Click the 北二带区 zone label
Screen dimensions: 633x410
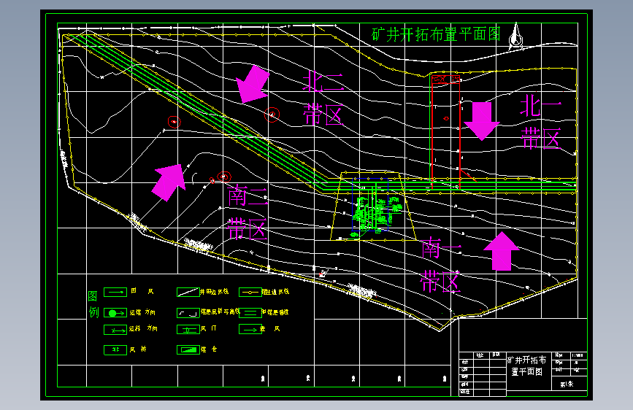tap(323, 98)
